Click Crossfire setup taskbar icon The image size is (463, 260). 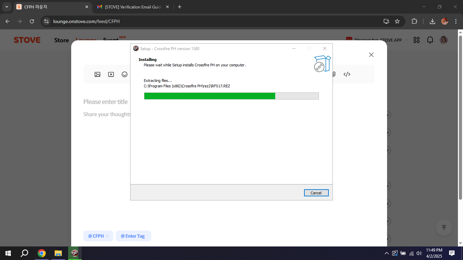pyautogui.click(x=75, y=253)
